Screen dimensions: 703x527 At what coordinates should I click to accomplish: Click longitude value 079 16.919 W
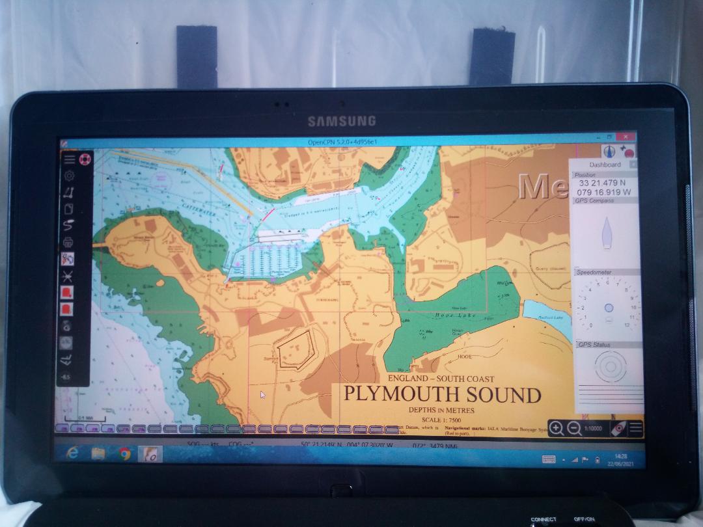pos(603,192)
